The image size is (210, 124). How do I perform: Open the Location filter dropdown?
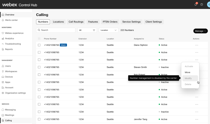click(x=108, y=30)
